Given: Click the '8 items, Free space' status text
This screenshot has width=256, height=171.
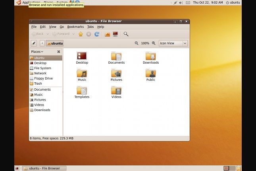Looking at the screenshot, I should click(52, 138).
